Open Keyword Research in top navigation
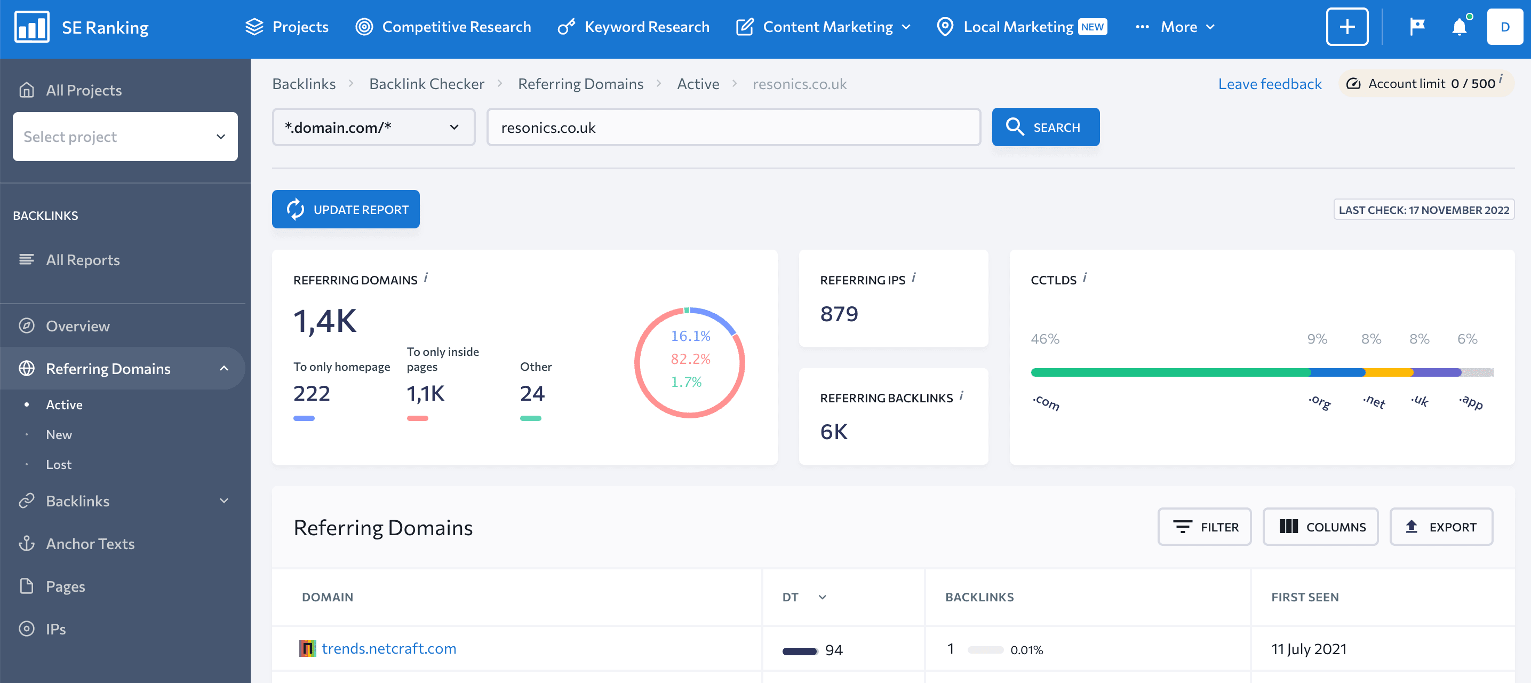Screen dimensions: 1531x683 [634, 27]
